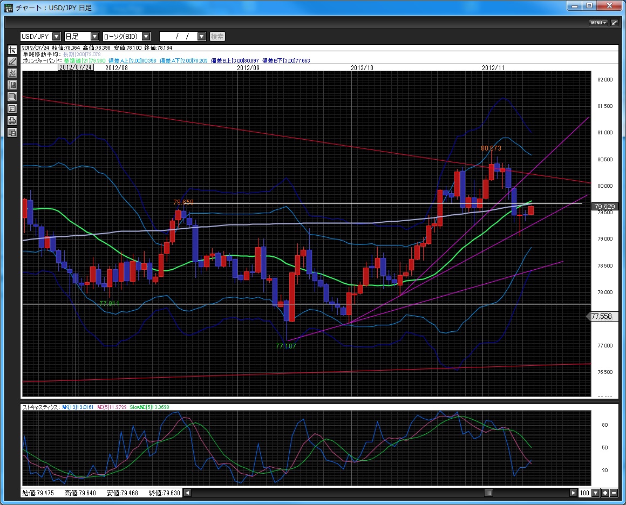Click the SlowD stochastic legend value
626x505 pixels.
tap(149, 407)
